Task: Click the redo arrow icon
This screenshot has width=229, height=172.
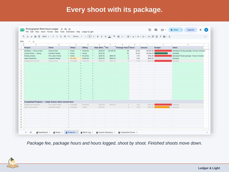Action: point(31,37)
